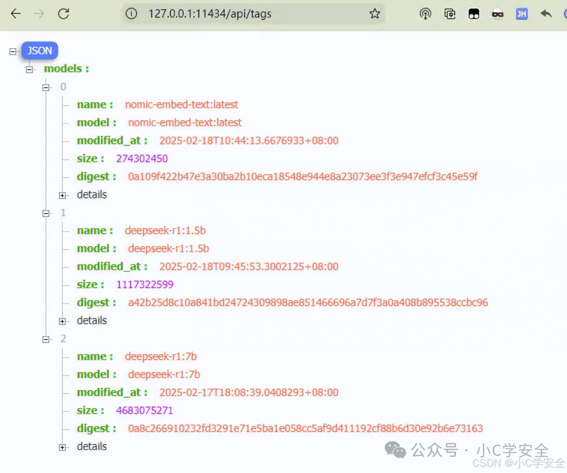Click model value deepseek-r1:7b
Image resolution: width=567 pixels, height=473 pixels.
164,374
